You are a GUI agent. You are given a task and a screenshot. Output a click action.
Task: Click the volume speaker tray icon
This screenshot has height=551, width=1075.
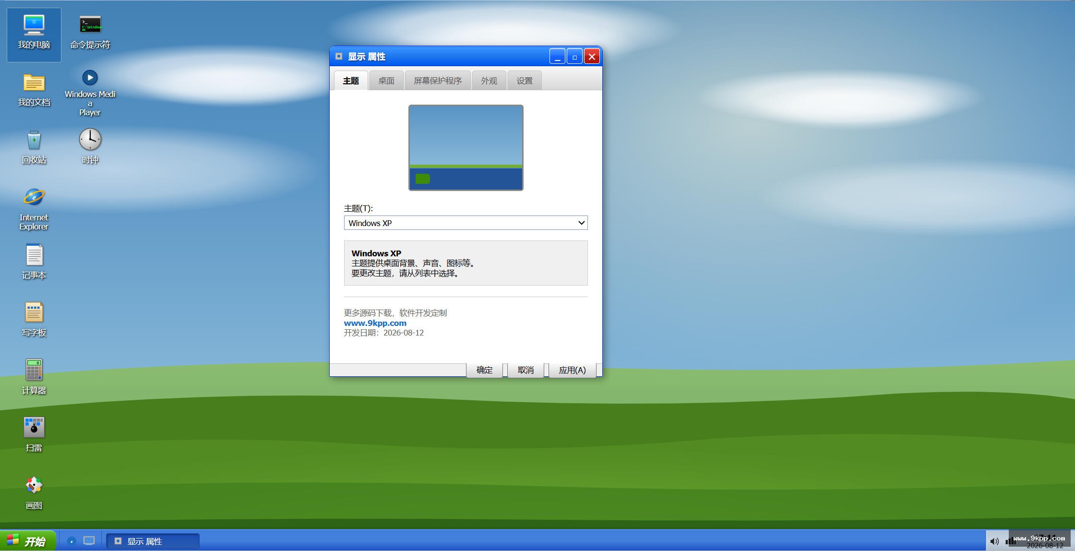click(994, 541)
